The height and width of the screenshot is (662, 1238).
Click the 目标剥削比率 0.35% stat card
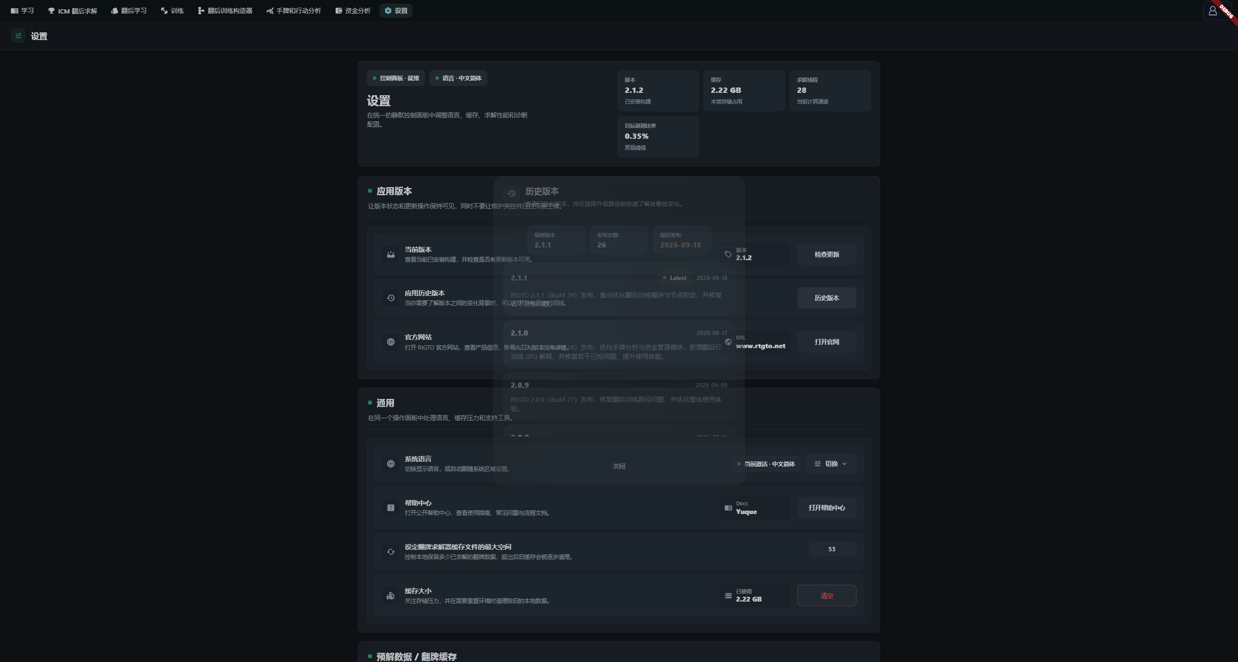[658, 136]
